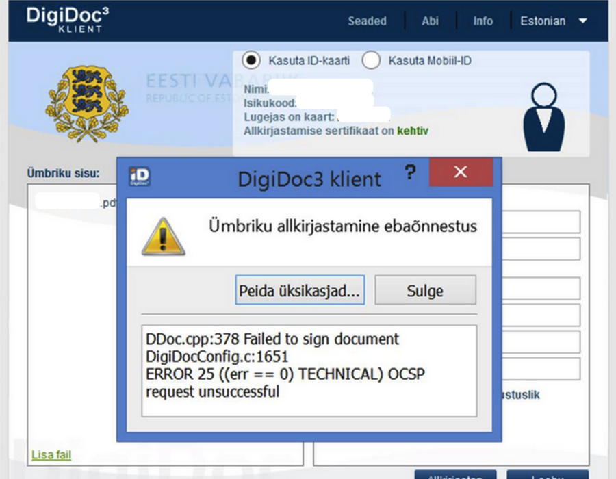This screenshot has width=616, height=479.
Task: Click the person silhouette icon
Action: pos(543,117)
